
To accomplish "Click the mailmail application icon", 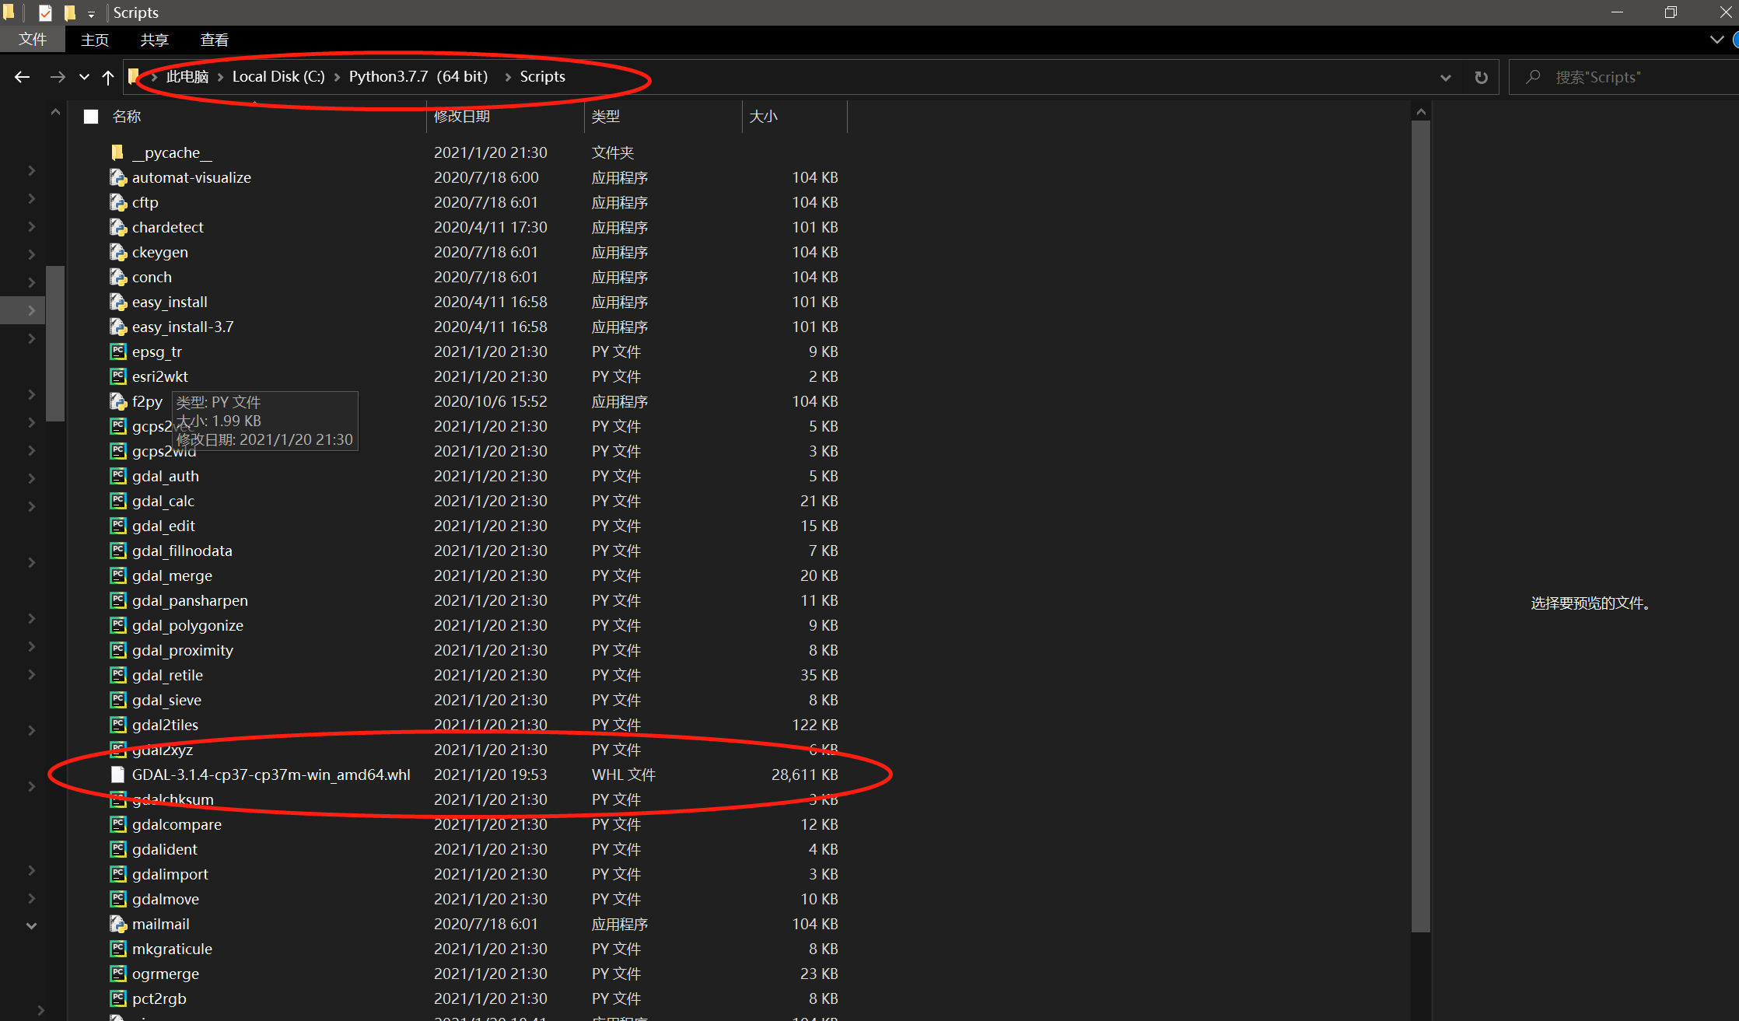I will click(x=117, y=924).
